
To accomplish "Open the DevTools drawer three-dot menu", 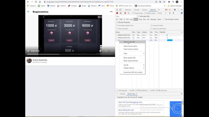I will coord(117,94).
